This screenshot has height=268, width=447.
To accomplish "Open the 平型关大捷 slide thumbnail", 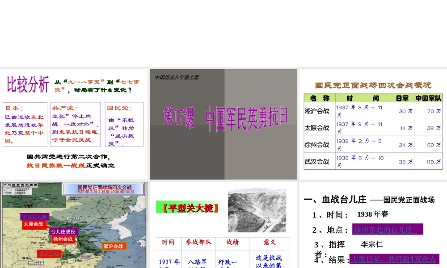I will (223, 225).
